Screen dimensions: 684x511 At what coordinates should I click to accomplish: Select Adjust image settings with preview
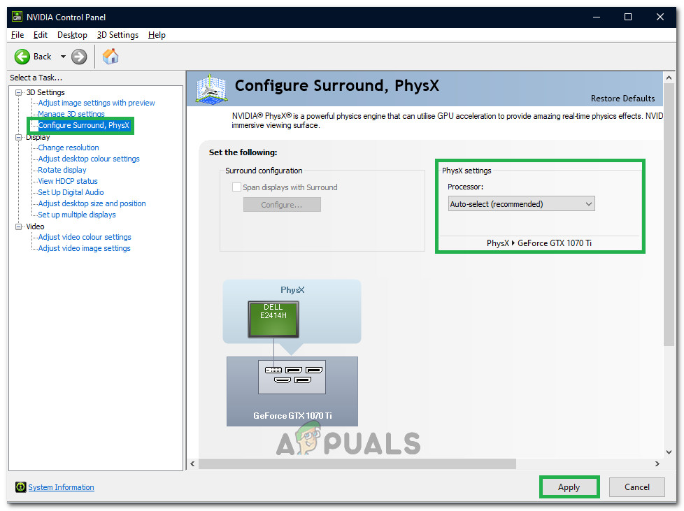pyautogui.click(x=97, y=103)
